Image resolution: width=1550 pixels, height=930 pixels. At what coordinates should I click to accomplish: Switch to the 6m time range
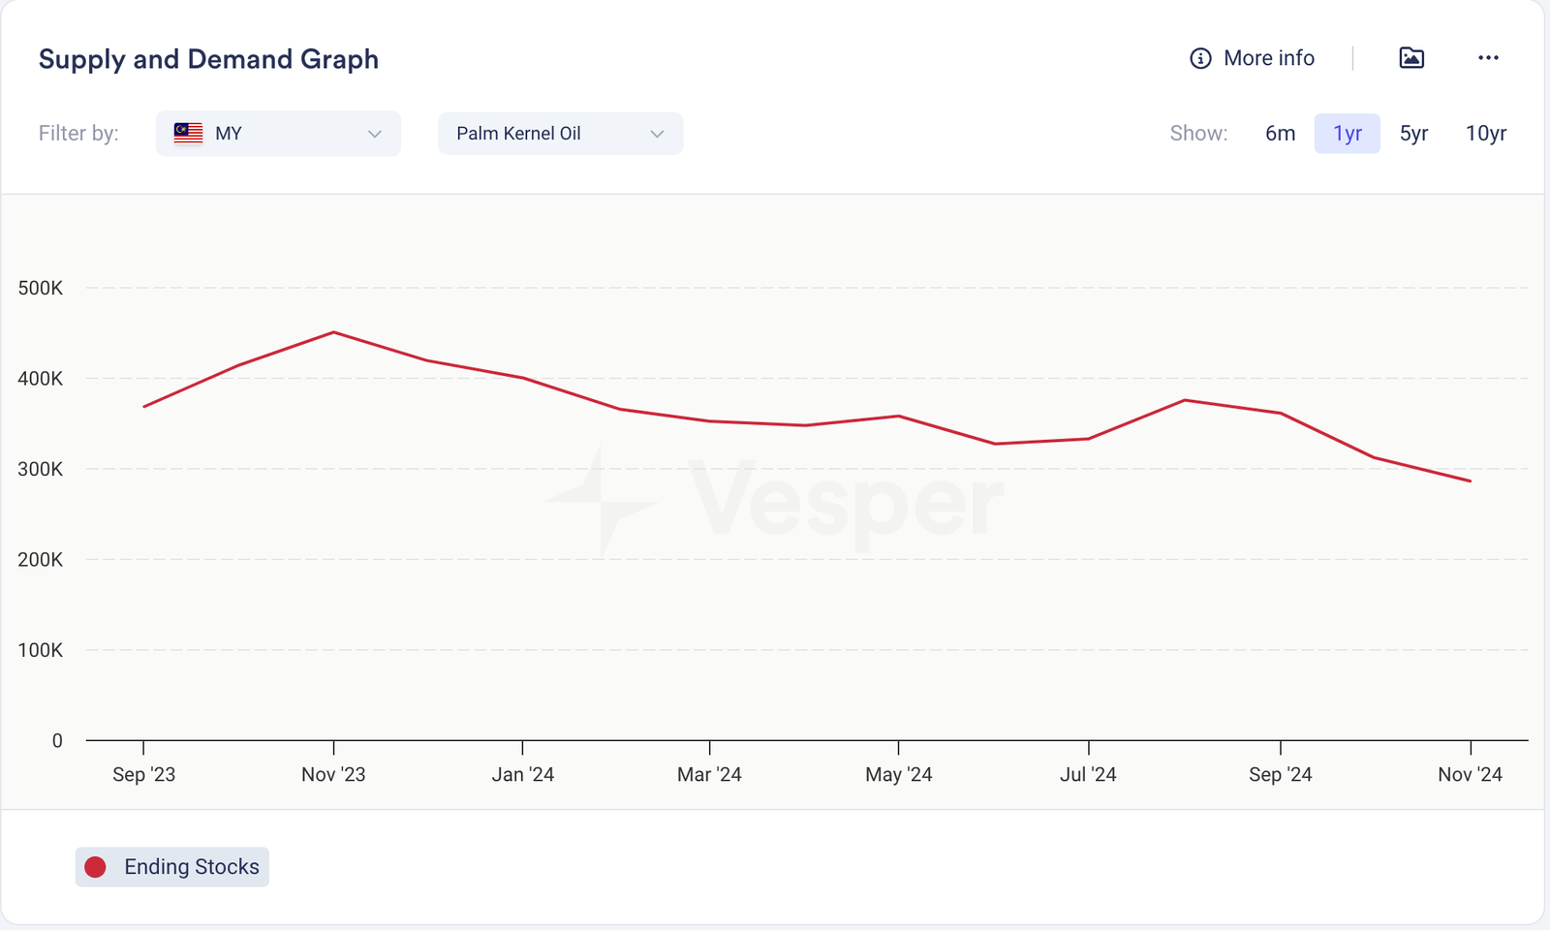tap(1280, 134)
